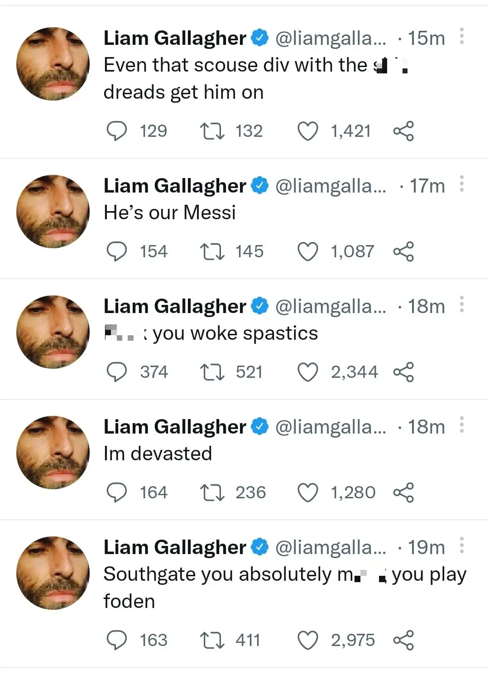
Task: Reply to the "He's our Messi" tweet
Action: tap(117, 251)
